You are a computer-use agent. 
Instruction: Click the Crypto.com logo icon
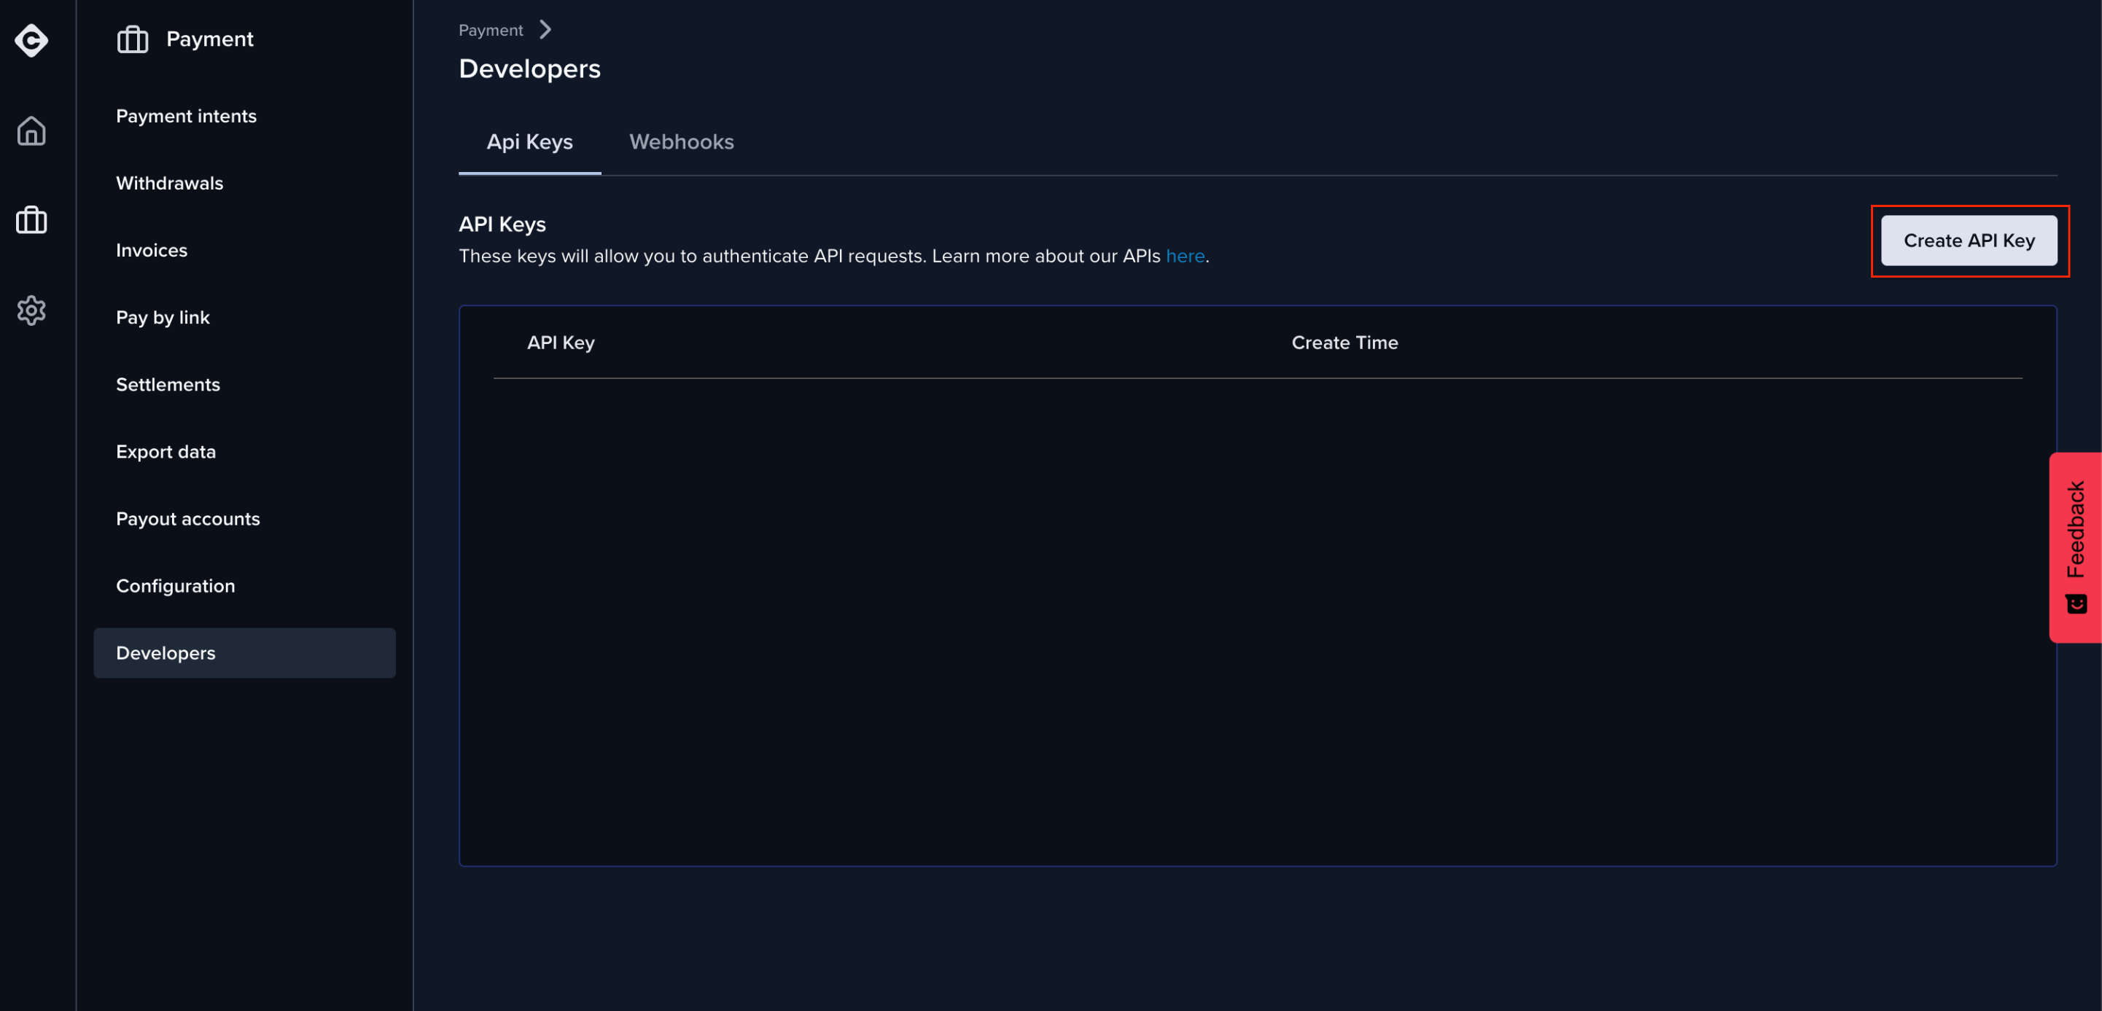pos(31,40)
